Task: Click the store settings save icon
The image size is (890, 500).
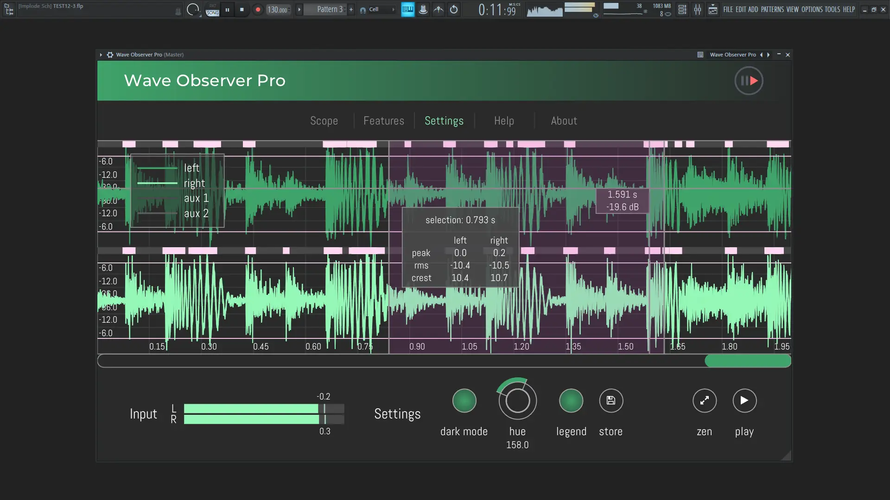Action: tap(611, 401)
